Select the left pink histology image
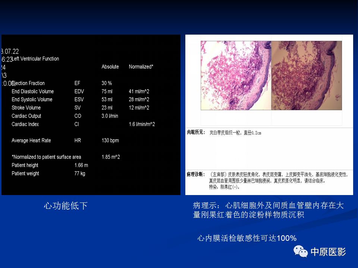The image size is (358, 268). coord(236,76)
